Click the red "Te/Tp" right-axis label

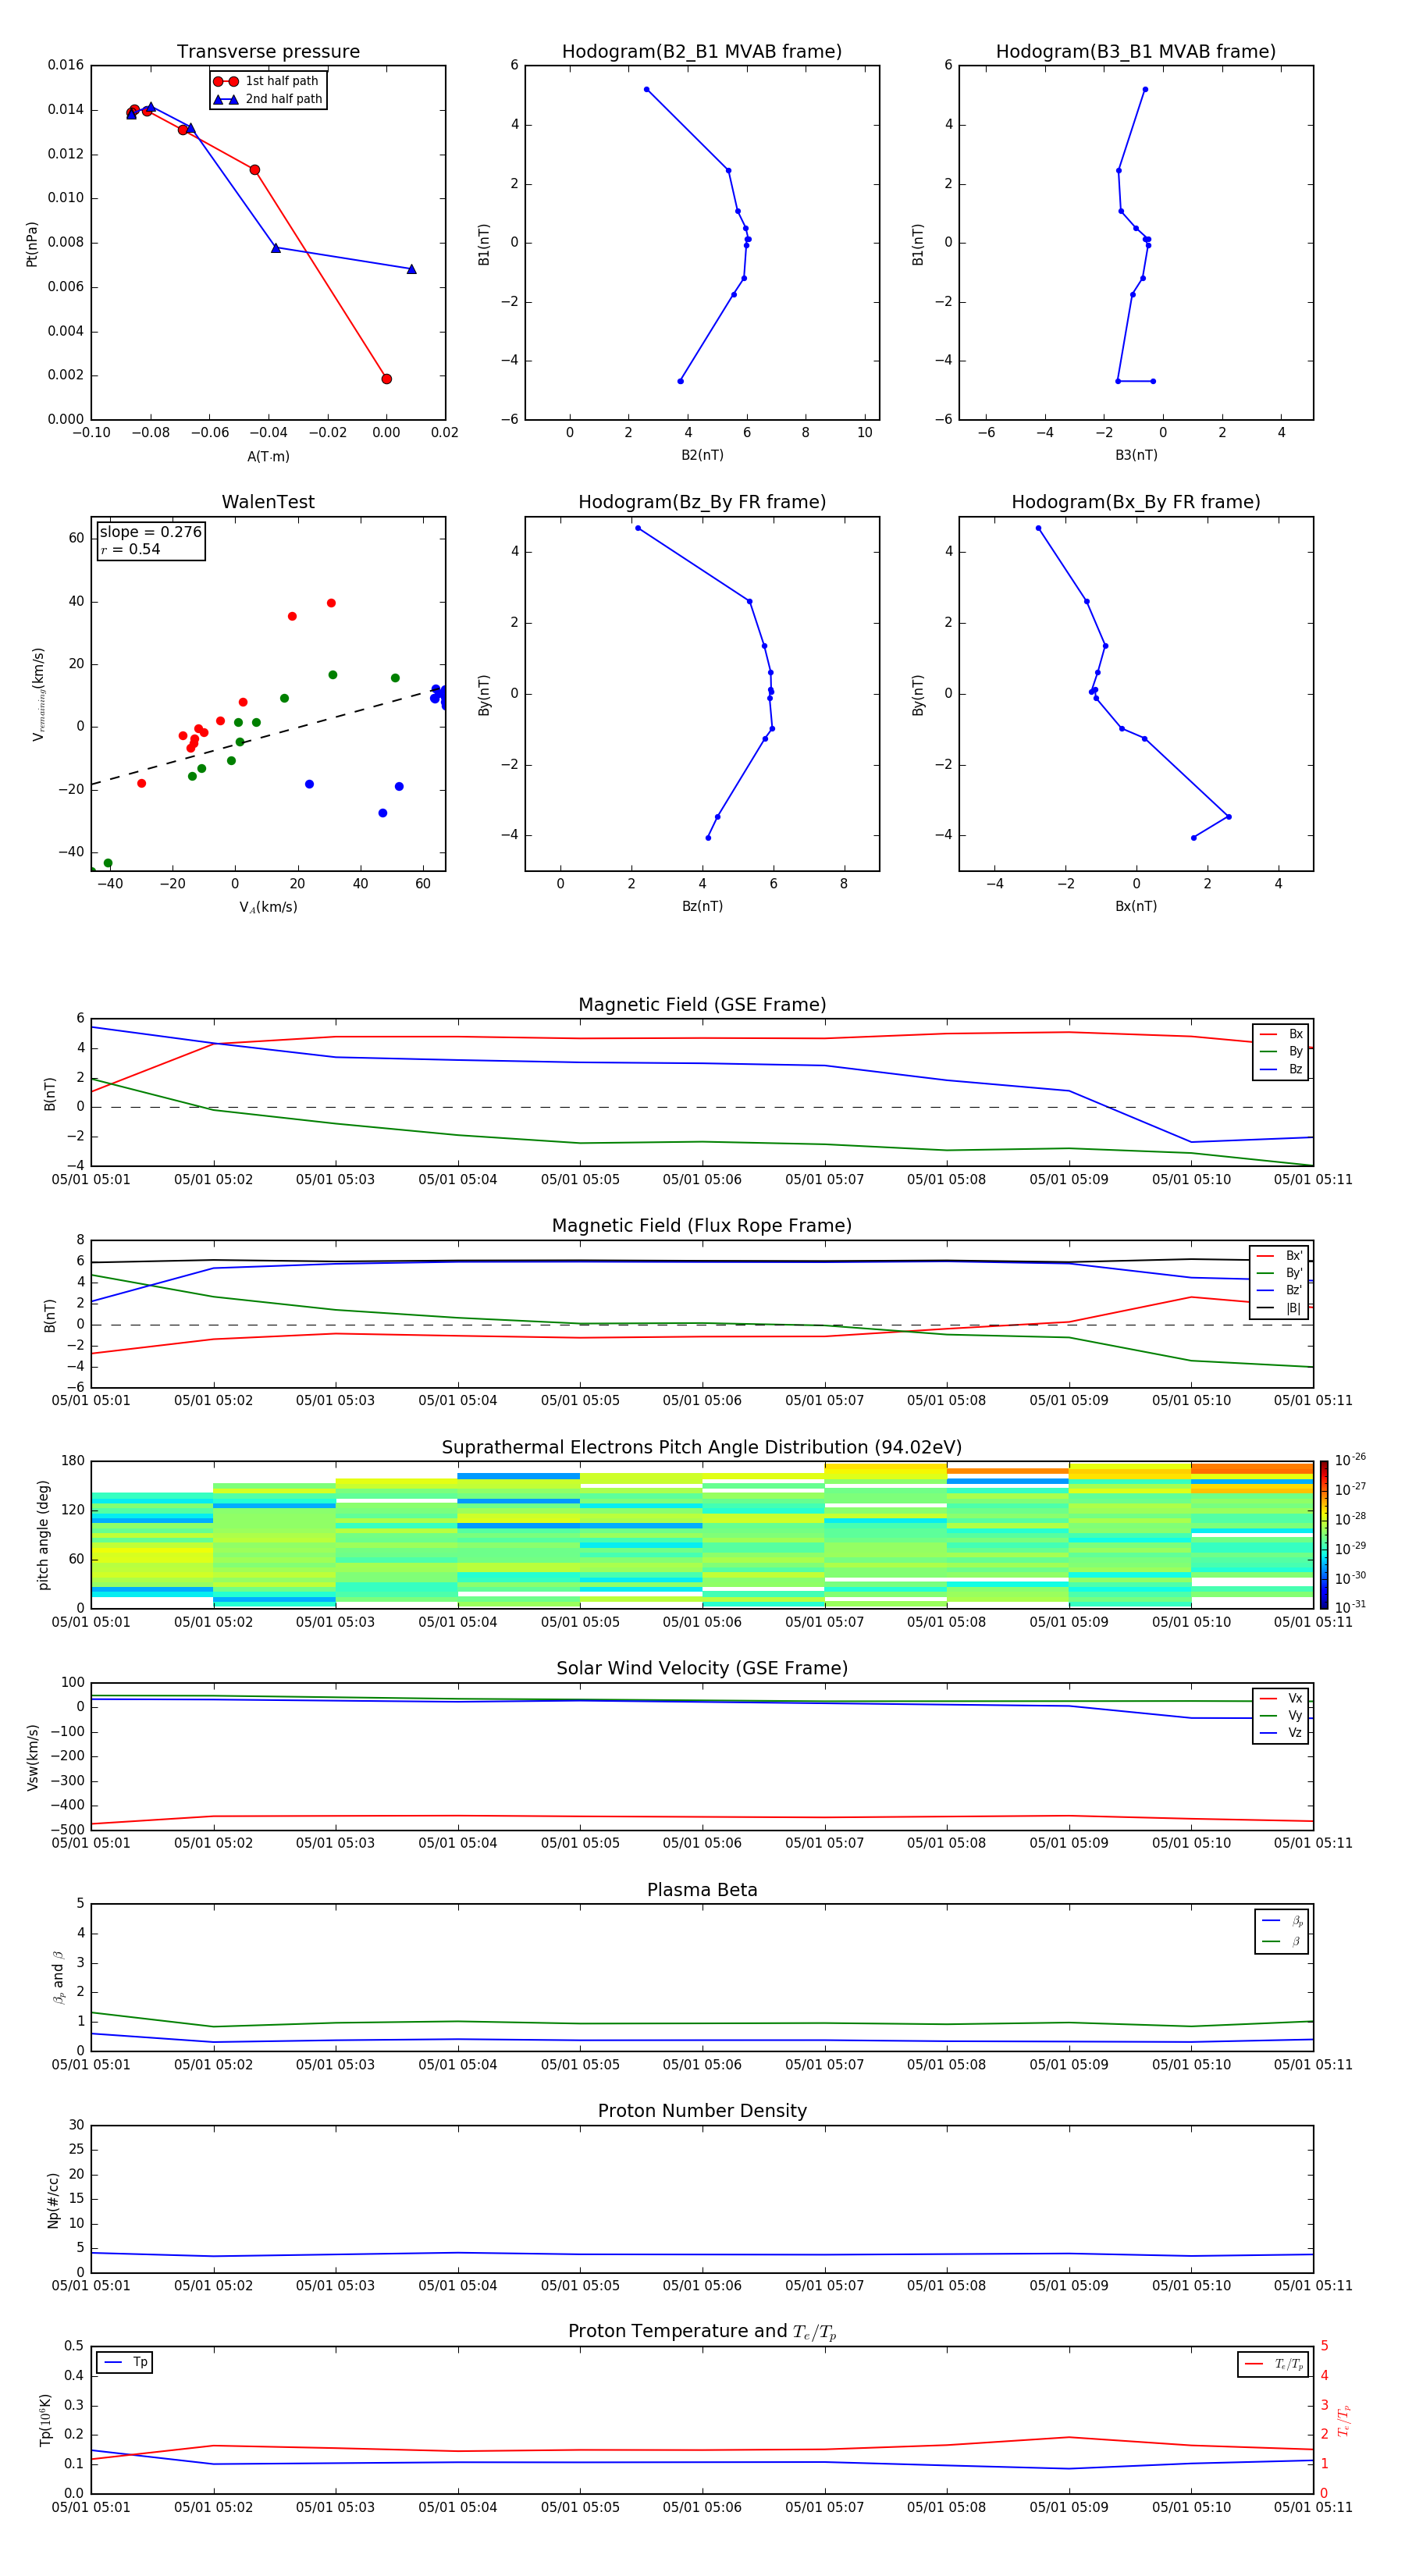pos(1344,2420)
